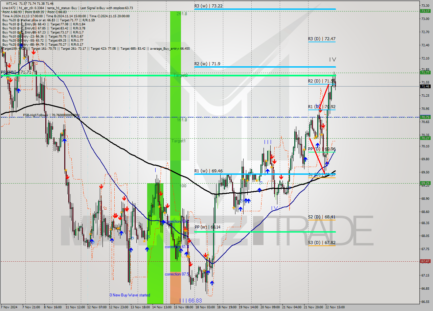Click the 'average_Buy_entry: 66.455' text
This screenshot has height=311, width=433.
pyautogui.click(x=170, y=48)
